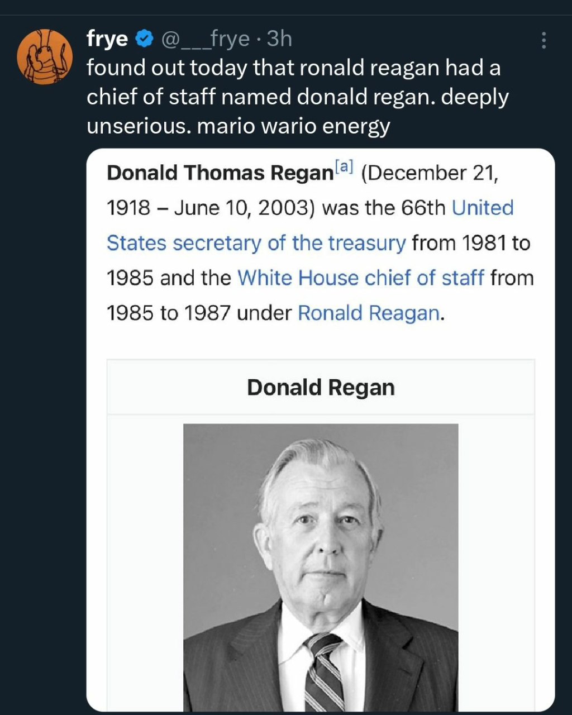Click the "(December 21," birth date text

click(430, 173)
